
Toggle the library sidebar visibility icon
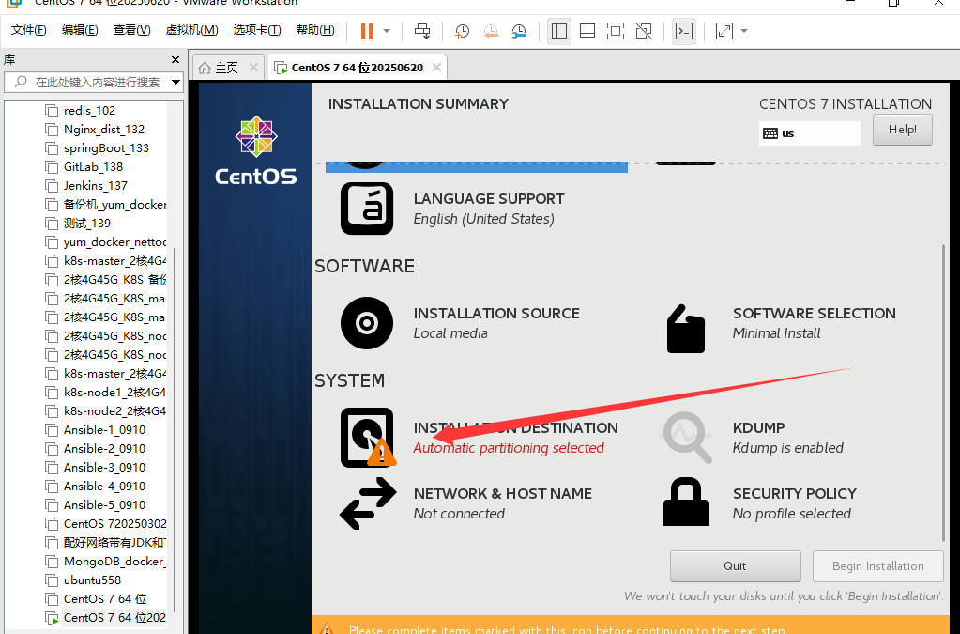point(558,31)
